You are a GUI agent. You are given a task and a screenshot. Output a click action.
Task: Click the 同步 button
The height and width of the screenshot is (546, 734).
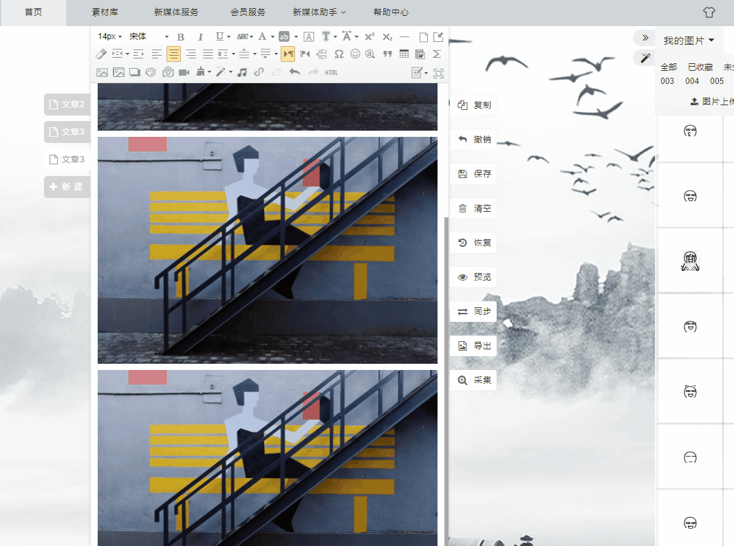point(473,312)
